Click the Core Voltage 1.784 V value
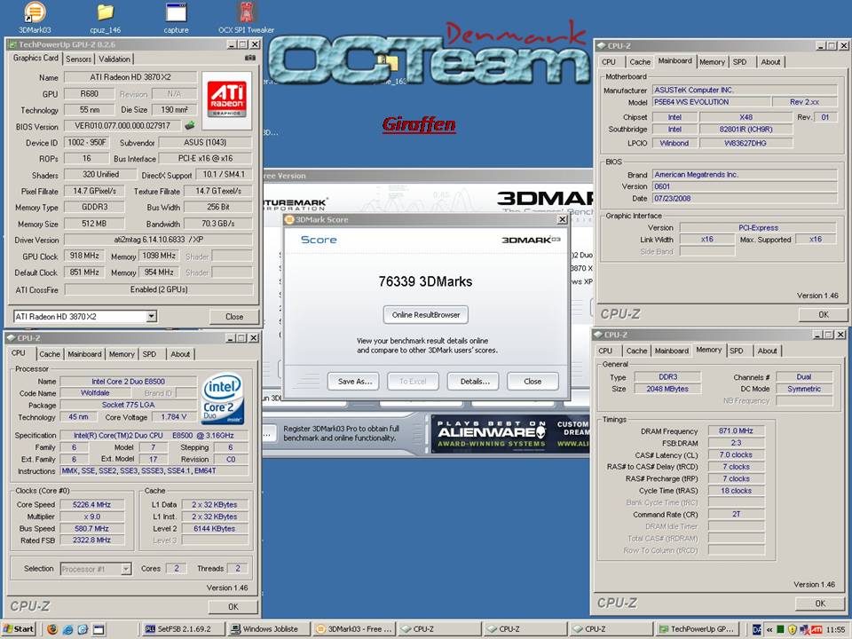This screenshot has width=852, height=639. click(x=173, y=417)
